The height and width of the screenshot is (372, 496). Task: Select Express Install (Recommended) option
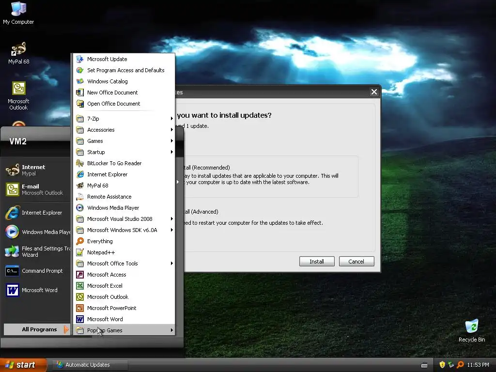click(207, 167)
